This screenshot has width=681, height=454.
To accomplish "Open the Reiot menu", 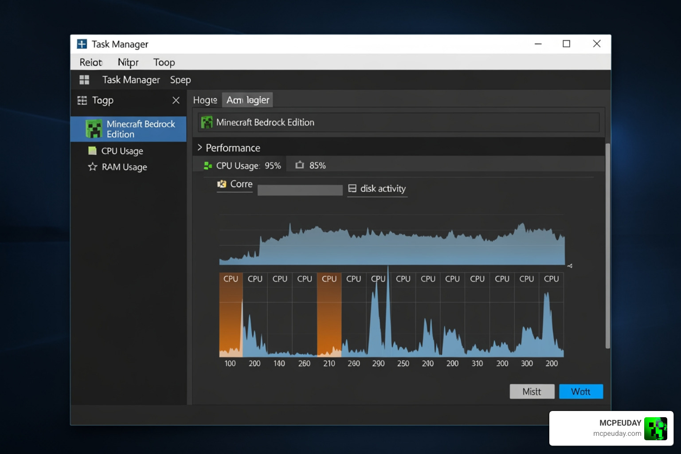I will 91,63.
